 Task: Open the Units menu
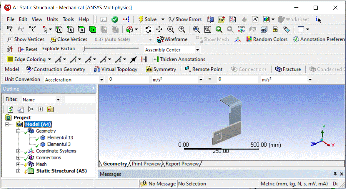pos(53,19)
